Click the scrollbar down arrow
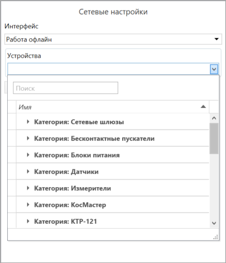This screenshot has width=226, height=263. coord(214,223)
